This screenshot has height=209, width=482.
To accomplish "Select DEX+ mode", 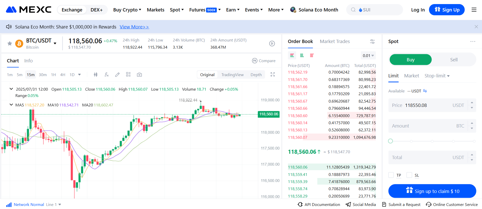I will click(x=97, y=10).
